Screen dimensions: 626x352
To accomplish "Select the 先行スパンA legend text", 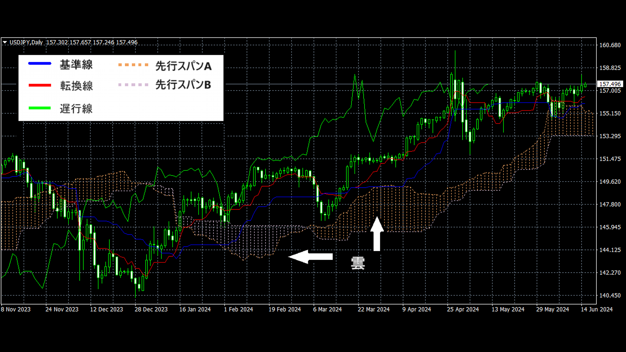I will point(183,66).
